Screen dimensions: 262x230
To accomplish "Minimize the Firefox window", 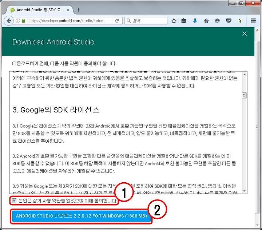I will (233, 3).
